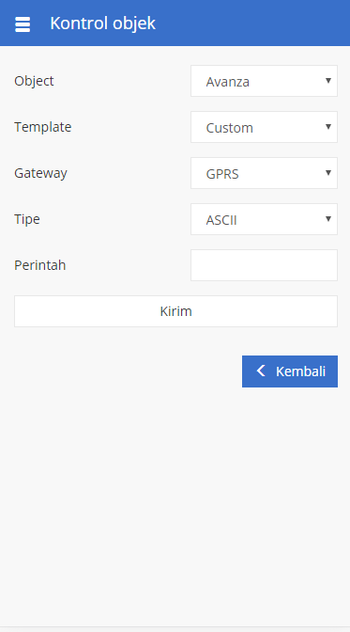350x632 pixels.
Task: Open the Gateway selector showing GPRS
Action: (264, 173)
